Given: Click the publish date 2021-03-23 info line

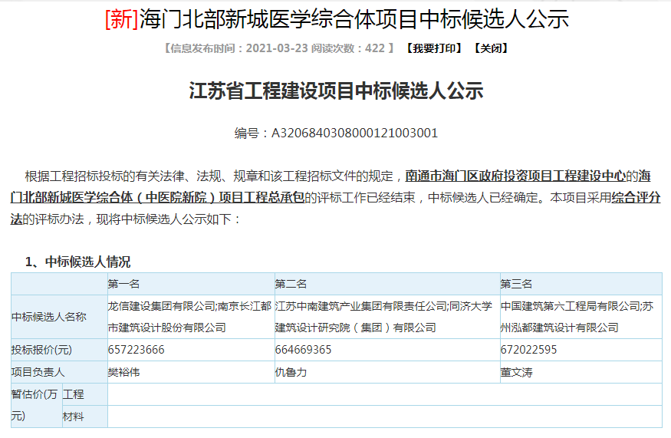Looking at the screenshot, I should point(279,48).
